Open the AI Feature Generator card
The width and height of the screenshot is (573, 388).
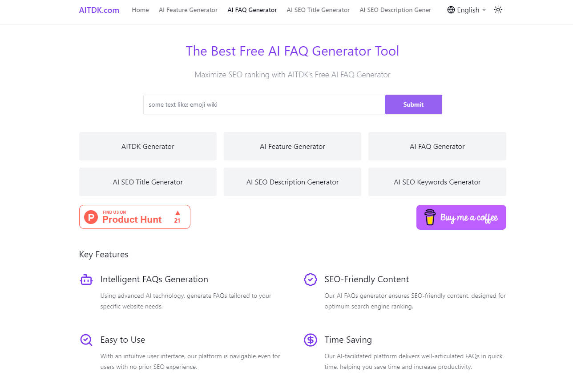(292, 146)
